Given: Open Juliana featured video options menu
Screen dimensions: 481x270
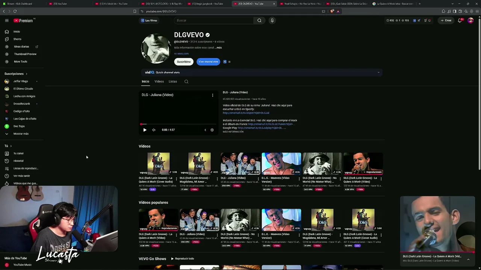Looking at the screenshot, I should click(x=213, y=95).
